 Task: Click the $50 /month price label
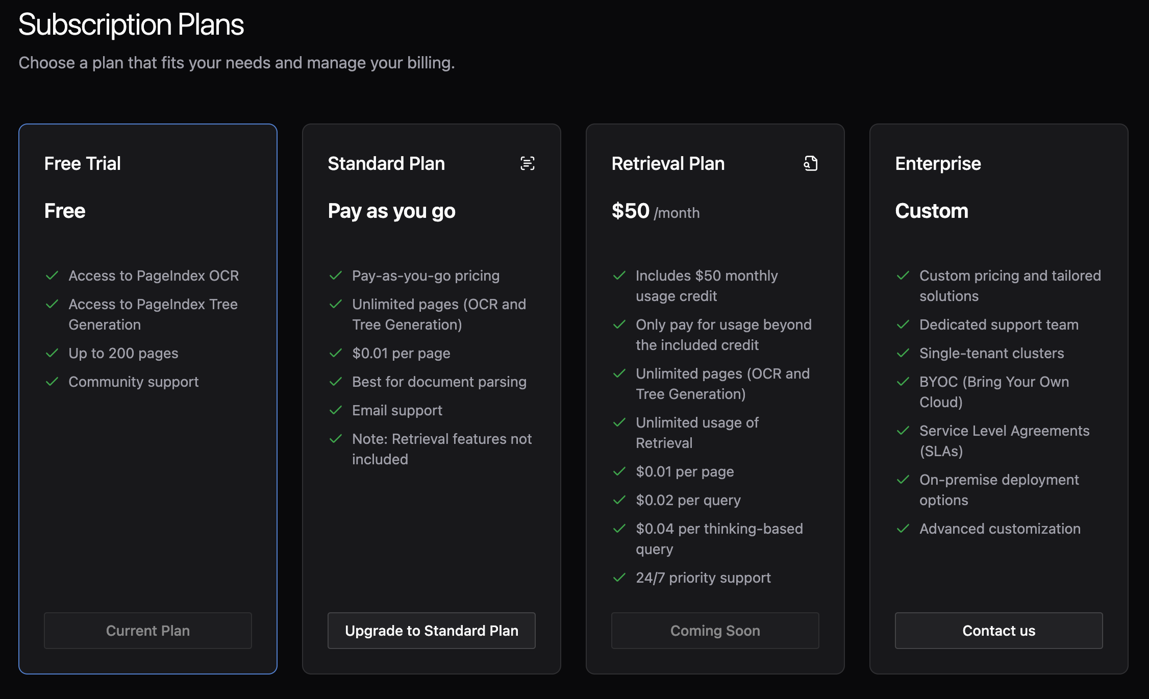click(655, 211)
